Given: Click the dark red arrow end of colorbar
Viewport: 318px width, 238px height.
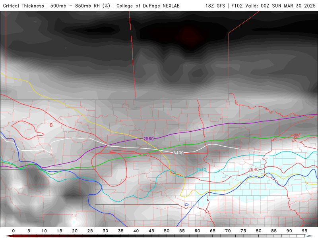Looking at the screenshot, I should pyautogui.click(x=9, y=236).
